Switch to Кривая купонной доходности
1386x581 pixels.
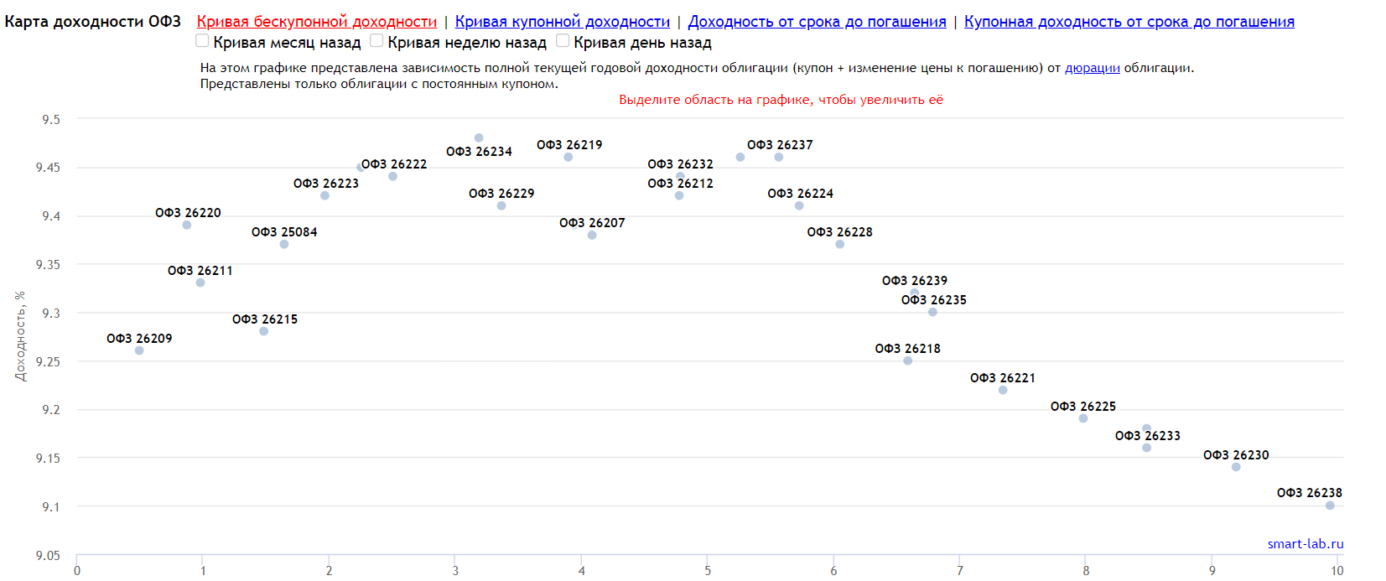pos(562,22)
